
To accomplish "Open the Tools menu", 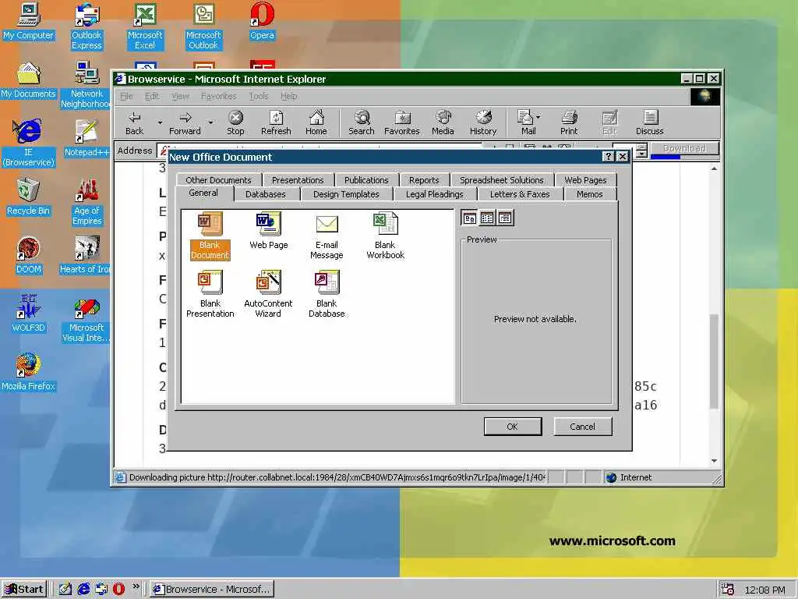I will [259, 96].
